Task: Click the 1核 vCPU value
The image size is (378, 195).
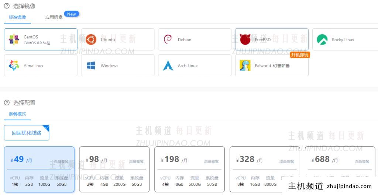Action: (x=15, y=184)
